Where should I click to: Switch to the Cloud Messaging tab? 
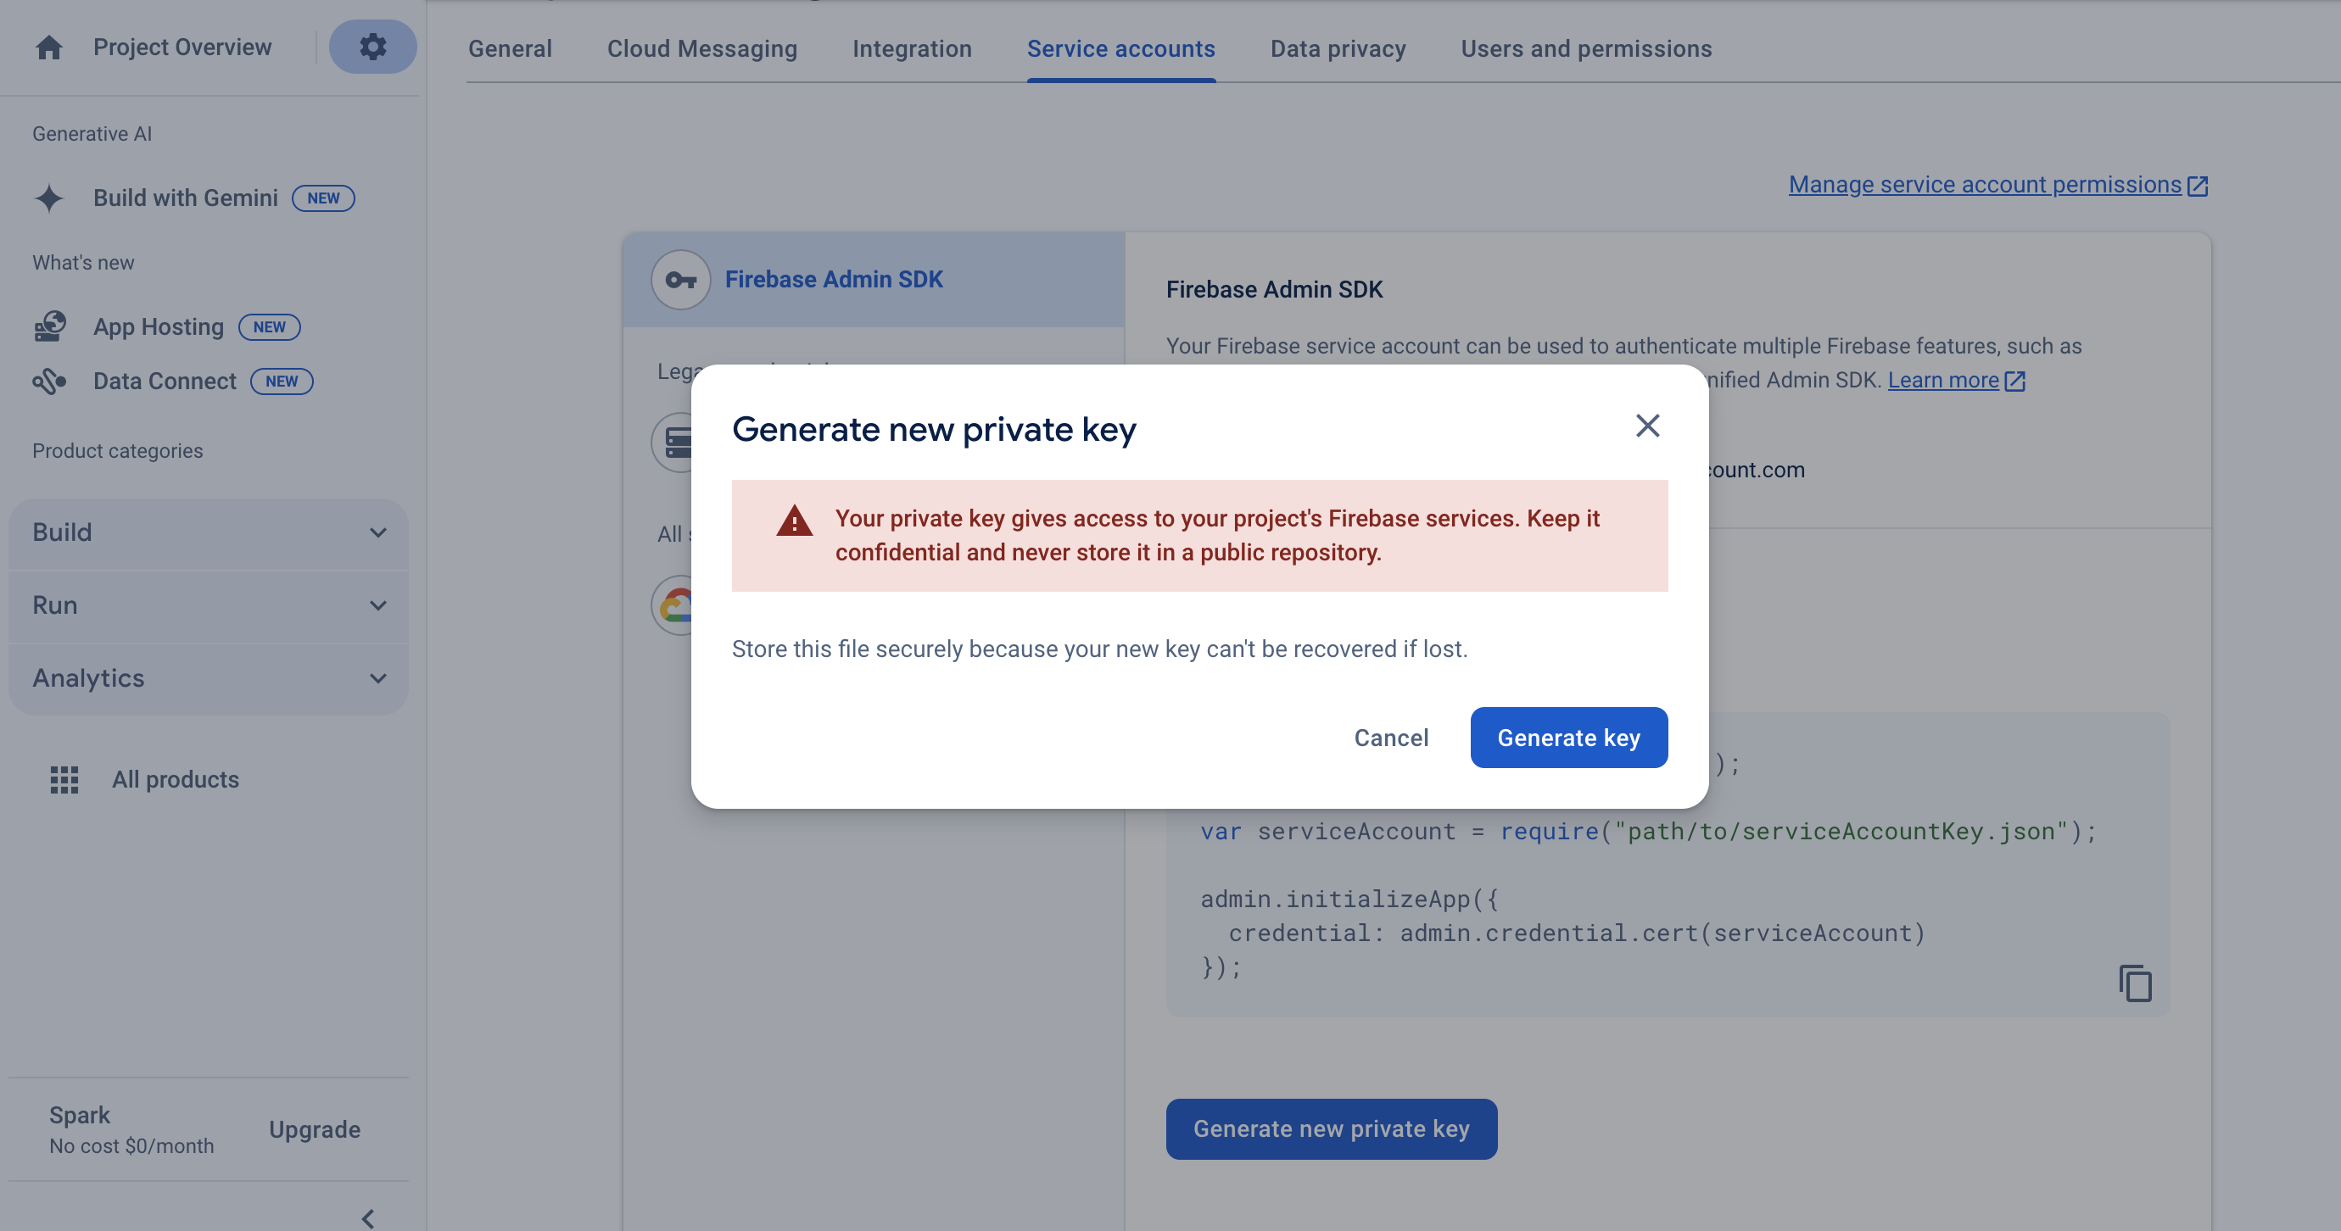(701, 49)
